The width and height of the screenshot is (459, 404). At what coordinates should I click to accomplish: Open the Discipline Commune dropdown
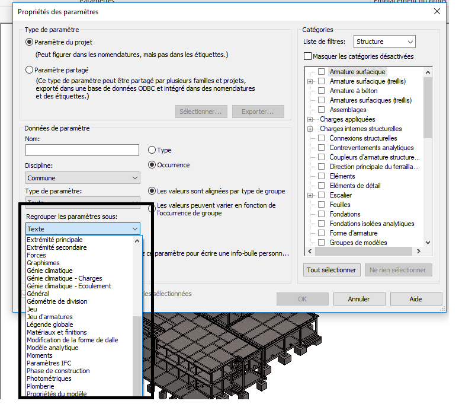coord(83,178)
